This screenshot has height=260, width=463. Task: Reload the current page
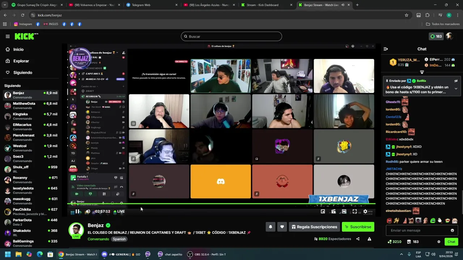pyautogui.click(x=22, y=15)
